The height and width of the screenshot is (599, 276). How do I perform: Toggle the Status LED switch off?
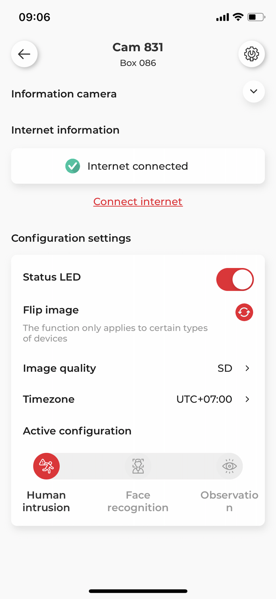pos(235,279)
